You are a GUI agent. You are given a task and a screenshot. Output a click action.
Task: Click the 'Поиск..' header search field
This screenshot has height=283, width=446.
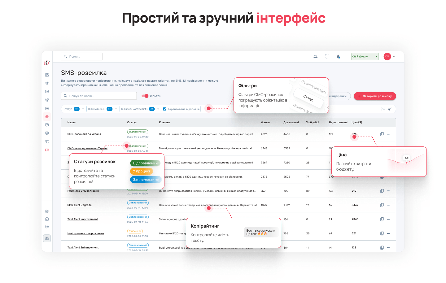82,56
